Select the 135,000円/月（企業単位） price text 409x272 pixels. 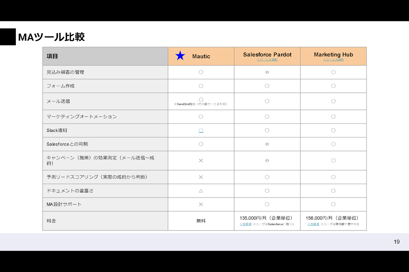(x=266, y=218)
